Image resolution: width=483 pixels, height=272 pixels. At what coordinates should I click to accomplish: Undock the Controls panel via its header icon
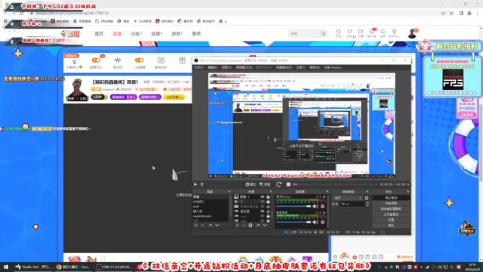point(408,192)
